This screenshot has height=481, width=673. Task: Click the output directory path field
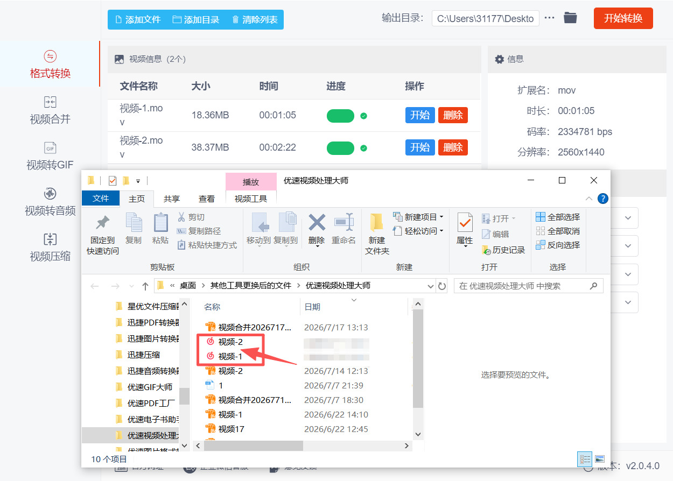[485, 18]
